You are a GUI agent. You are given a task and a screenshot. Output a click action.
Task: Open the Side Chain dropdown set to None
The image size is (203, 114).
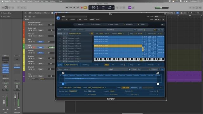pos(160,16)
